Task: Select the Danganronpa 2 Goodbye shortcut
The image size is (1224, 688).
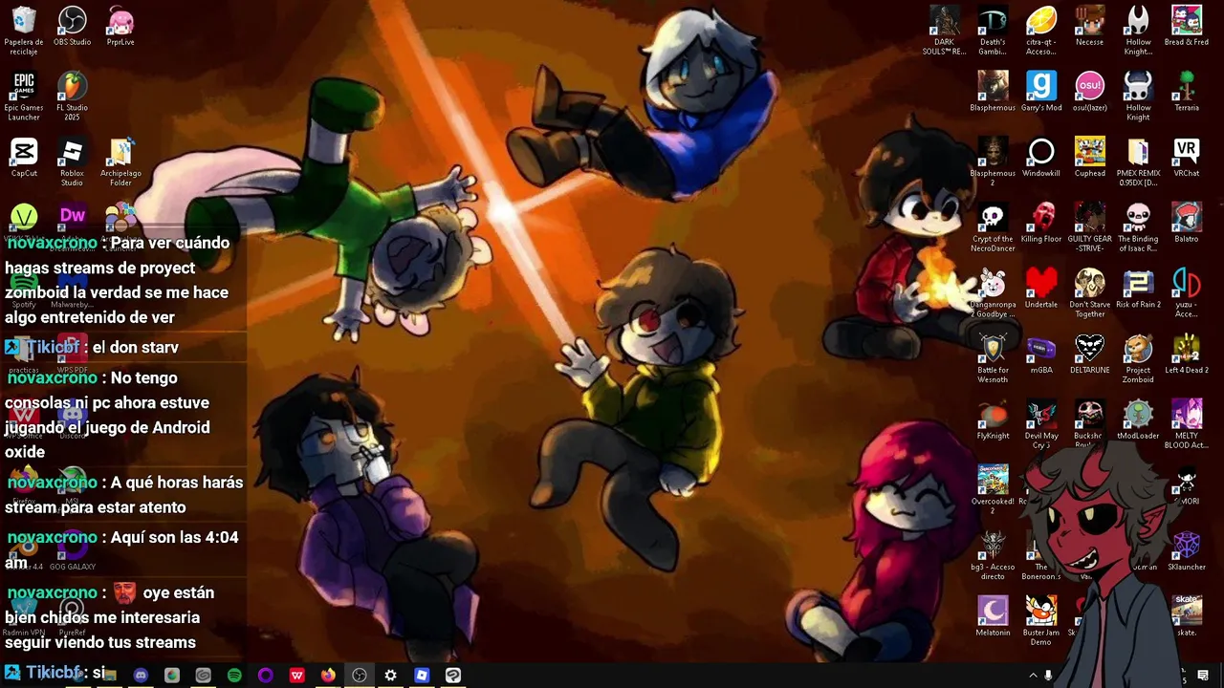Action: tap(993, 294)
